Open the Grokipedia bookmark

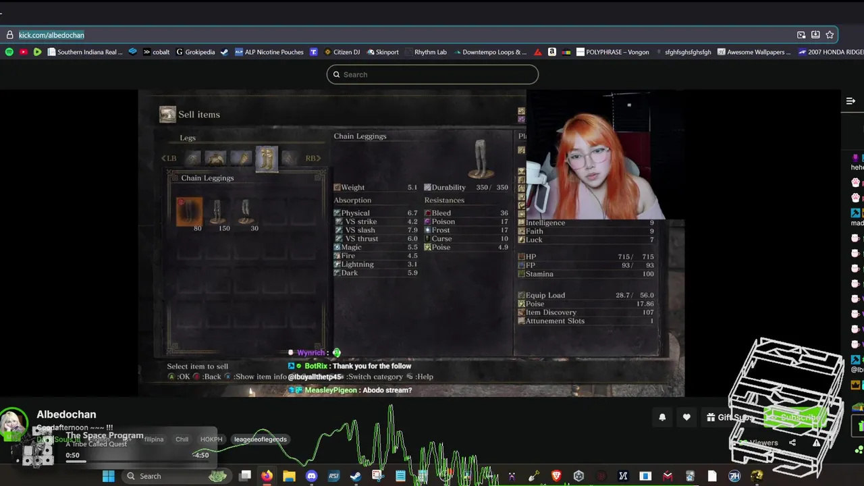[195, 52]
